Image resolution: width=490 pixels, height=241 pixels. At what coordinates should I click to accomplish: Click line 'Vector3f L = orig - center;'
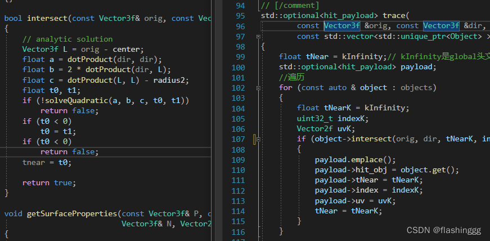click(83, 50)
